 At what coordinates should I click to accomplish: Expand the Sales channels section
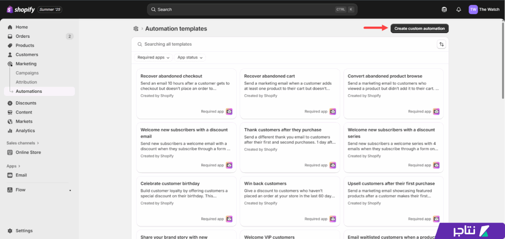tap(23, 143)
